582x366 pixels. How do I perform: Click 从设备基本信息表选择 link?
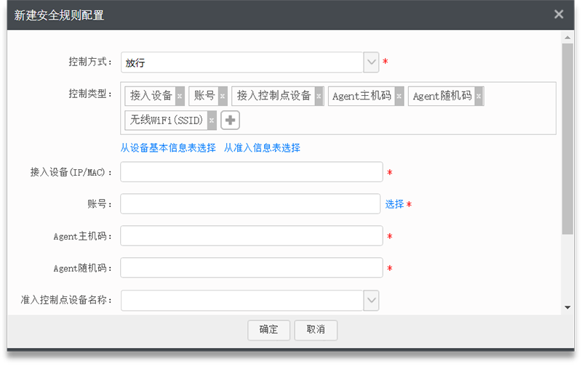168,147
